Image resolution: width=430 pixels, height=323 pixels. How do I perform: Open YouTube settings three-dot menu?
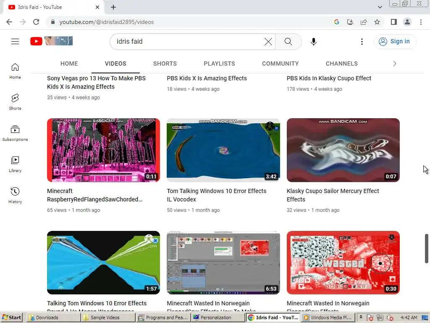362,42
